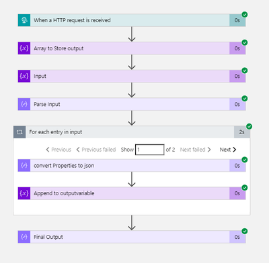Click the For each loop icon
Image resolution: width=269 pixels, height=263 pixels.
20,132
